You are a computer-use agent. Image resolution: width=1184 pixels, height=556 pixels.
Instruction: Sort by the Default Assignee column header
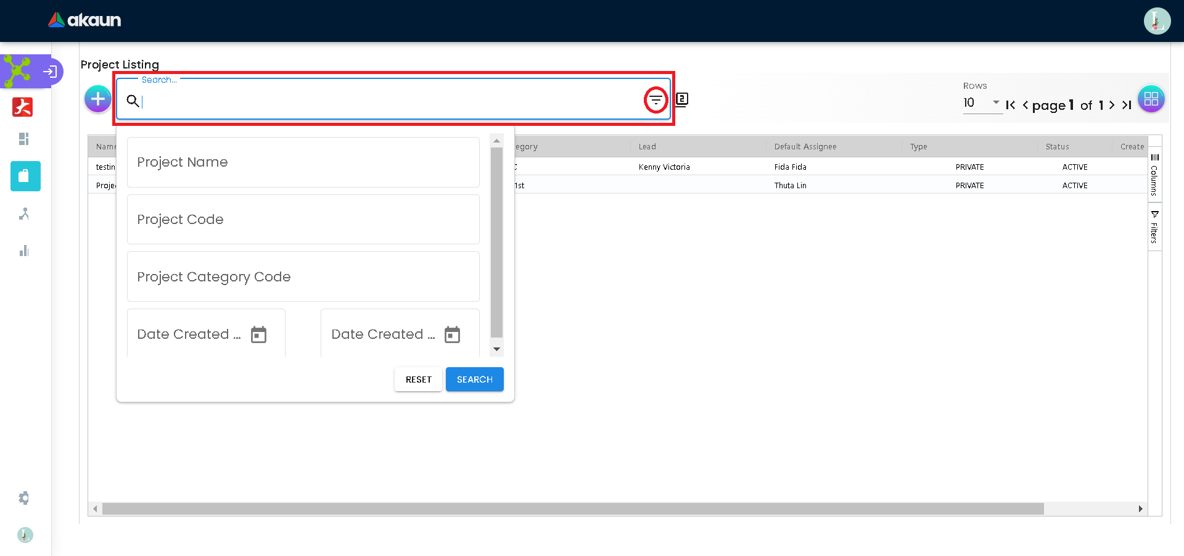pyautogui.click(x=805, y=147)
